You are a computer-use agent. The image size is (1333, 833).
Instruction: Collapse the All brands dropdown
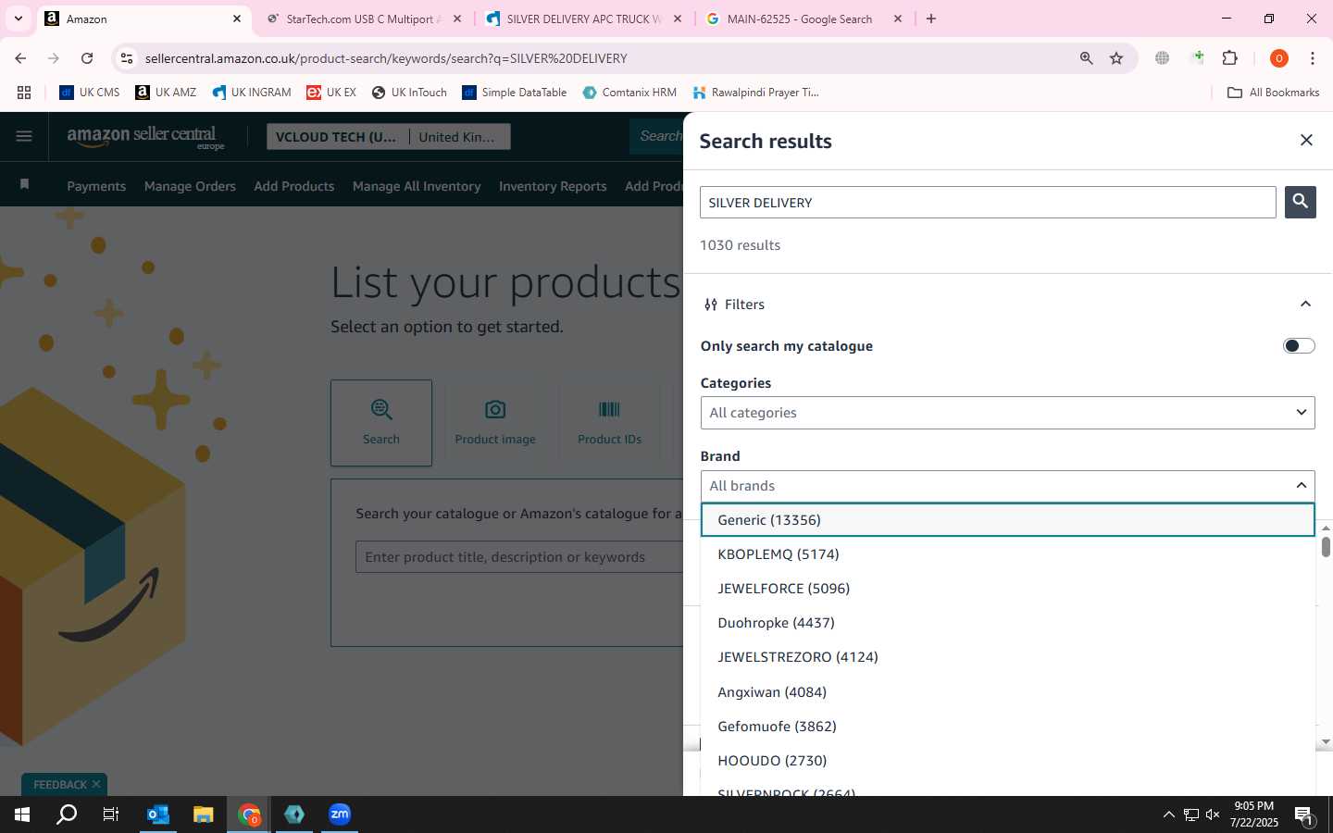point(1008,486)
